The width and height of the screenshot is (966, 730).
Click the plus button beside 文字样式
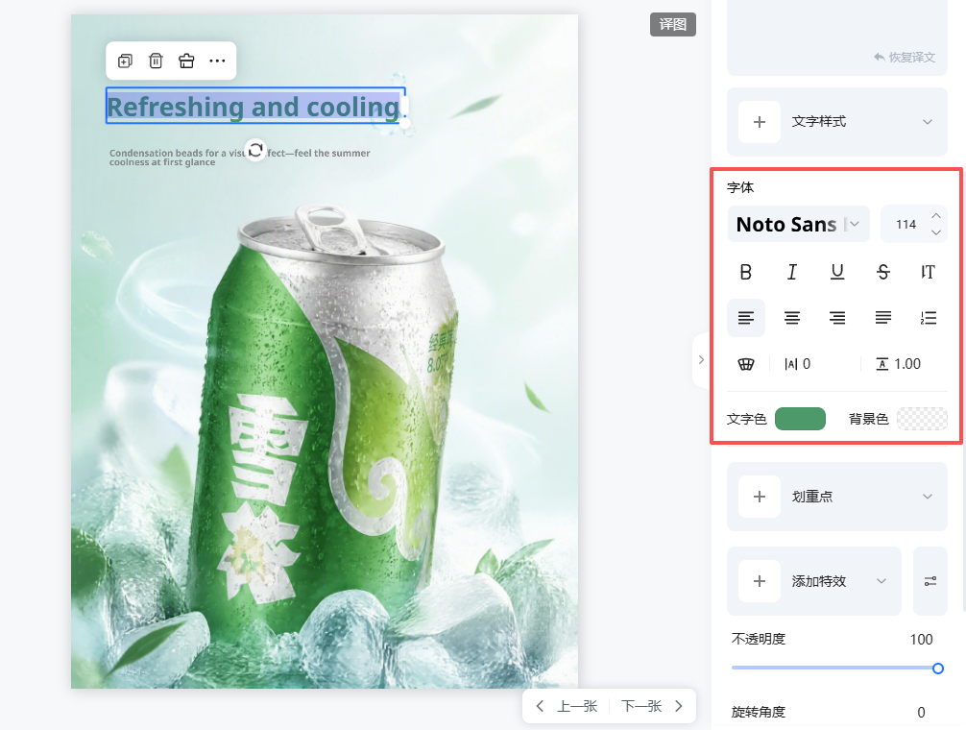click(760, 122)
